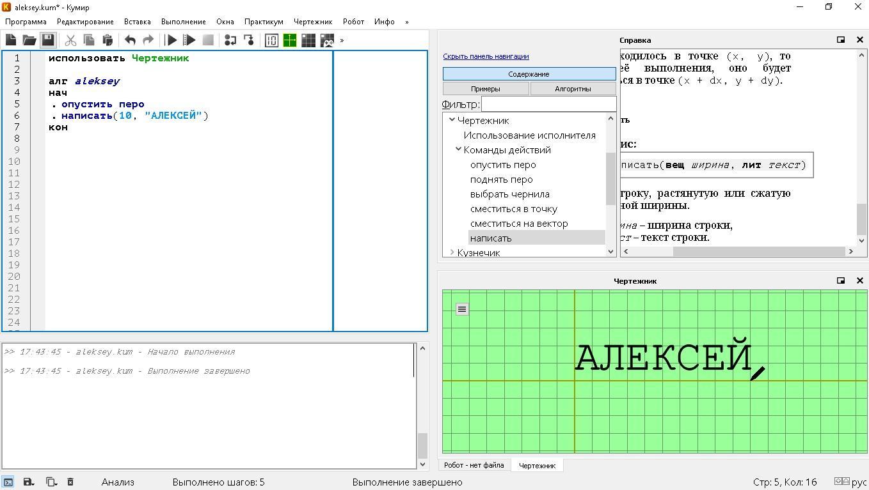This screenshot has height=490, width=869.
Task: Click the new program file icon
Action: coord(11,40)
